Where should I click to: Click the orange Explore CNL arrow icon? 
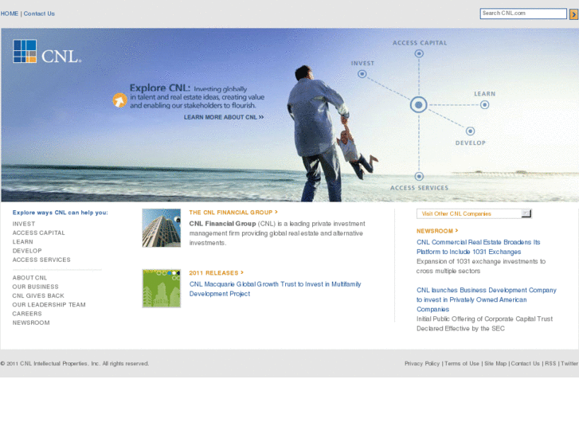(x=119, y=100)
